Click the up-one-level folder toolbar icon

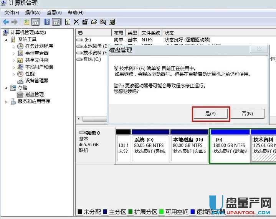coord(26,22)
